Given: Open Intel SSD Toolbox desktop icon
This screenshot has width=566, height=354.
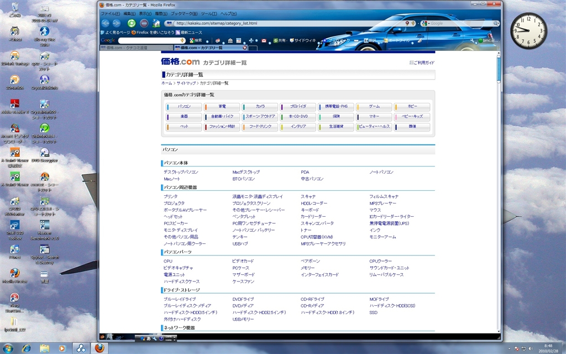Looking at the screenshot, I should [15, 227].
